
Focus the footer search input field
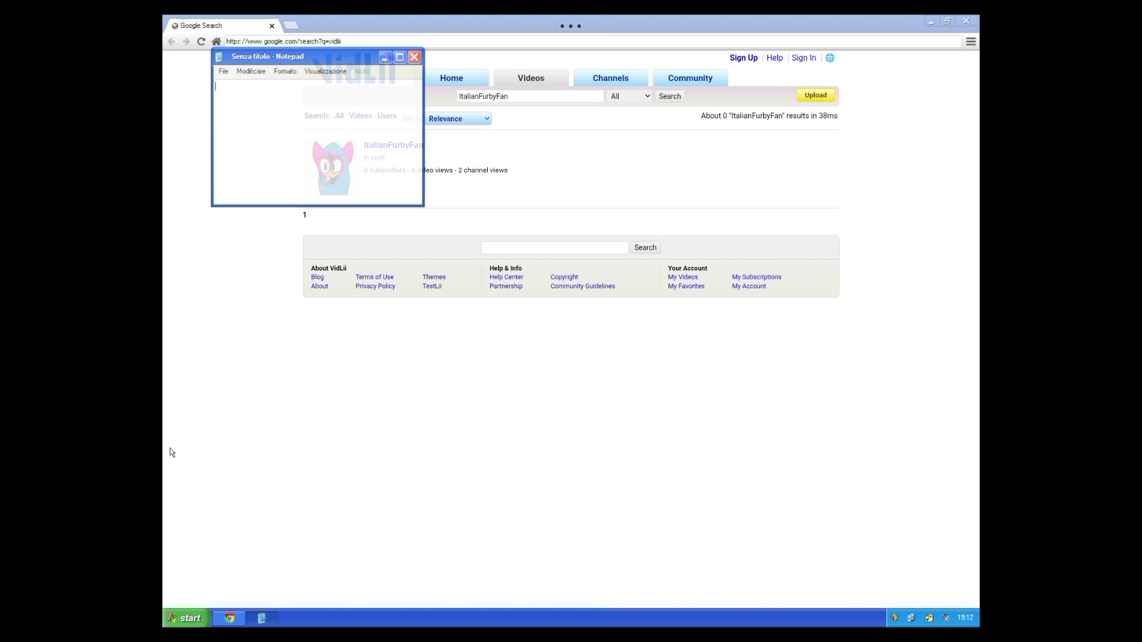[x=554, y=247]
